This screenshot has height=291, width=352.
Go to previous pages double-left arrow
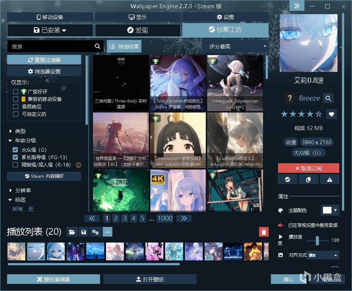click(92, 218)
